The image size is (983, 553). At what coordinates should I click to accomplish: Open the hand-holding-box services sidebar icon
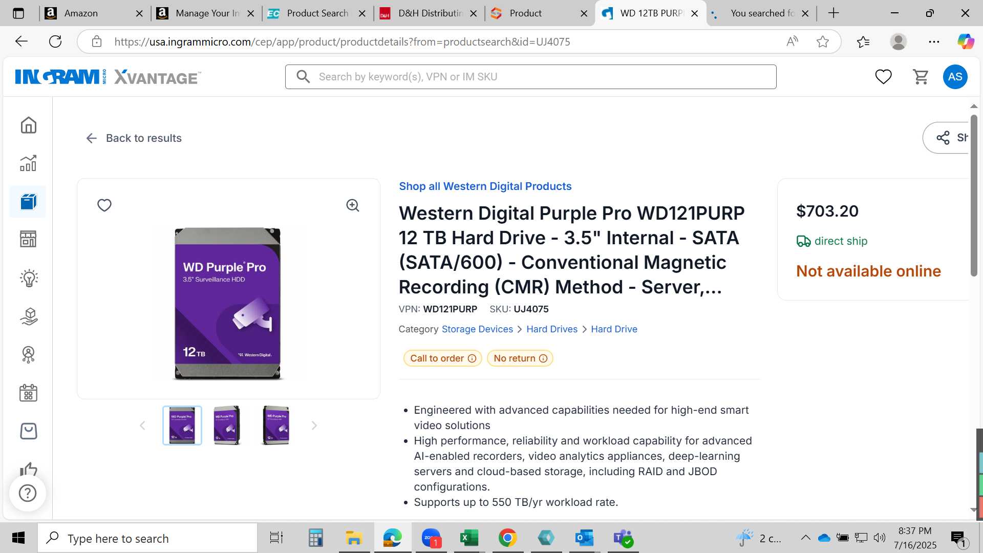pos(29,316)
